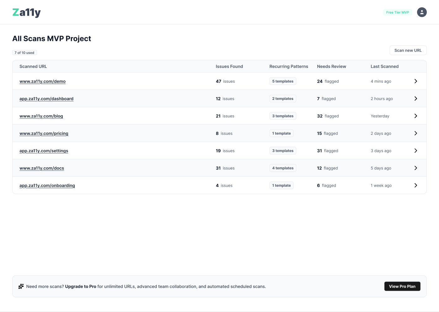Open chevron for app.za11y.com/onboarding row

pyautogui.click(x=416, y=185)
